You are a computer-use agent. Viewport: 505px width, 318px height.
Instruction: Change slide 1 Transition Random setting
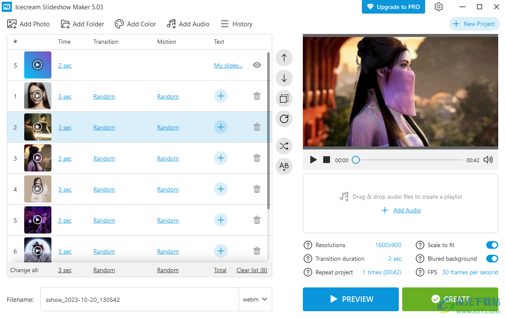104,96
